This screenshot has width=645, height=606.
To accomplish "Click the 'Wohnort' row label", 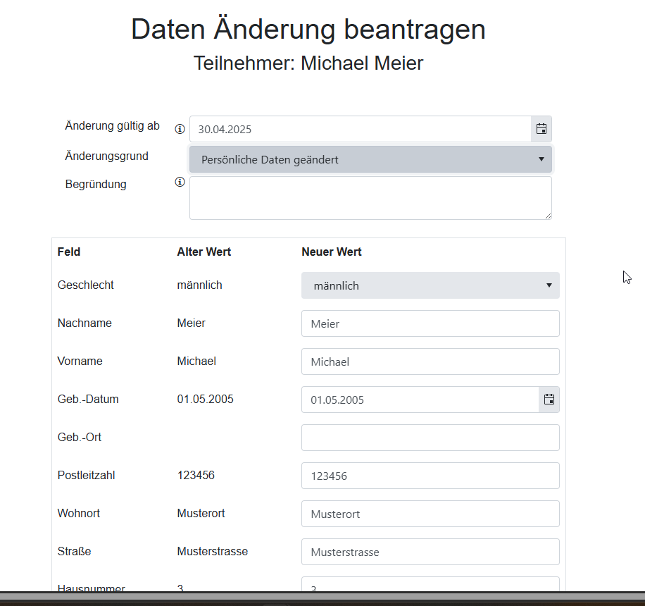I will tap(79, 514).
